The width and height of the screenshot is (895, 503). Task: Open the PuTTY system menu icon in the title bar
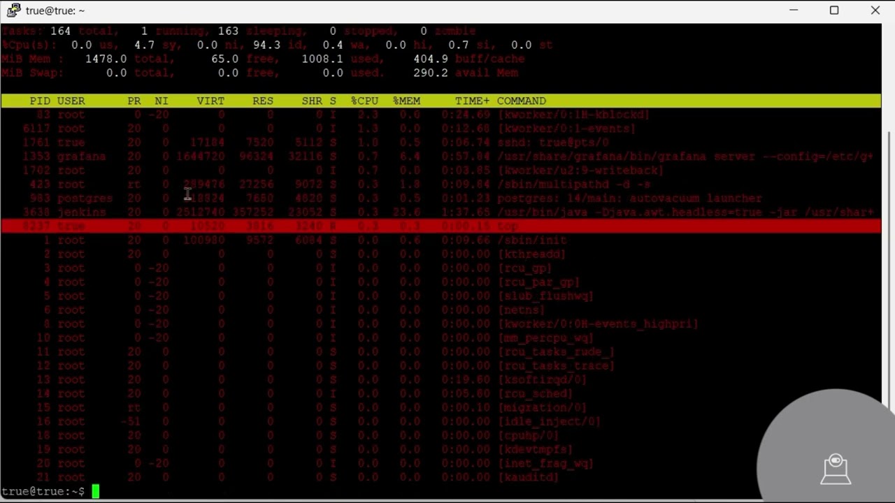click(x=13, y=10)
